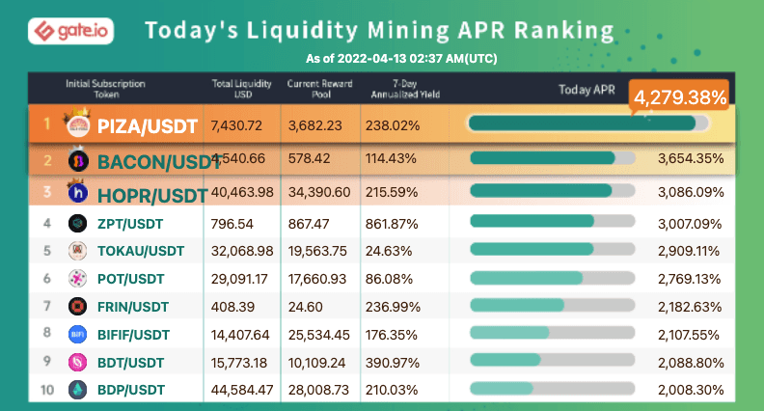Viewport: 764px width, 411px height.
Task: Click the BACON token icon
Action: pyautogui.click(x=78, y=161)
